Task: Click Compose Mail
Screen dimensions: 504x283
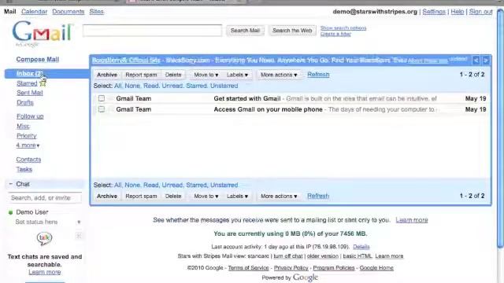Action: [37, 60]
